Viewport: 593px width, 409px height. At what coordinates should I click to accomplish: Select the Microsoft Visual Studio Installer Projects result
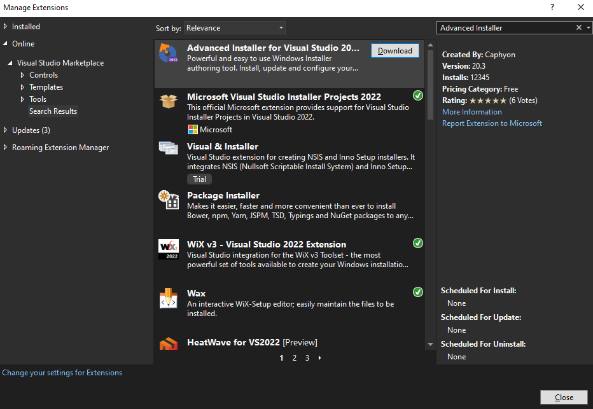click(290, 113)
